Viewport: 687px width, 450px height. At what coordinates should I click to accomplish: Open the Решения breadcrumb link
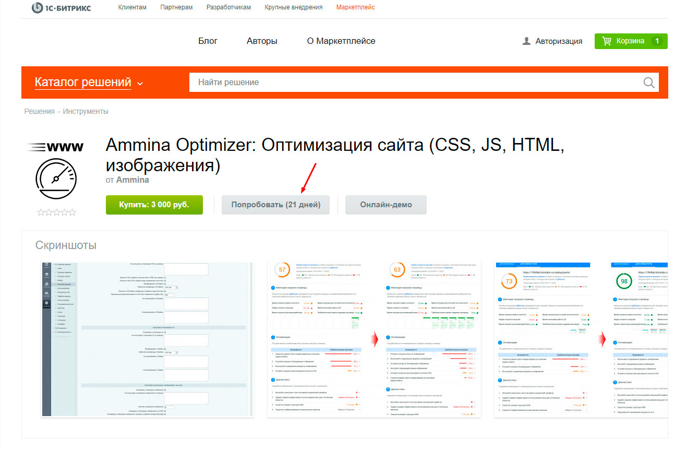[x=40, y=111]
